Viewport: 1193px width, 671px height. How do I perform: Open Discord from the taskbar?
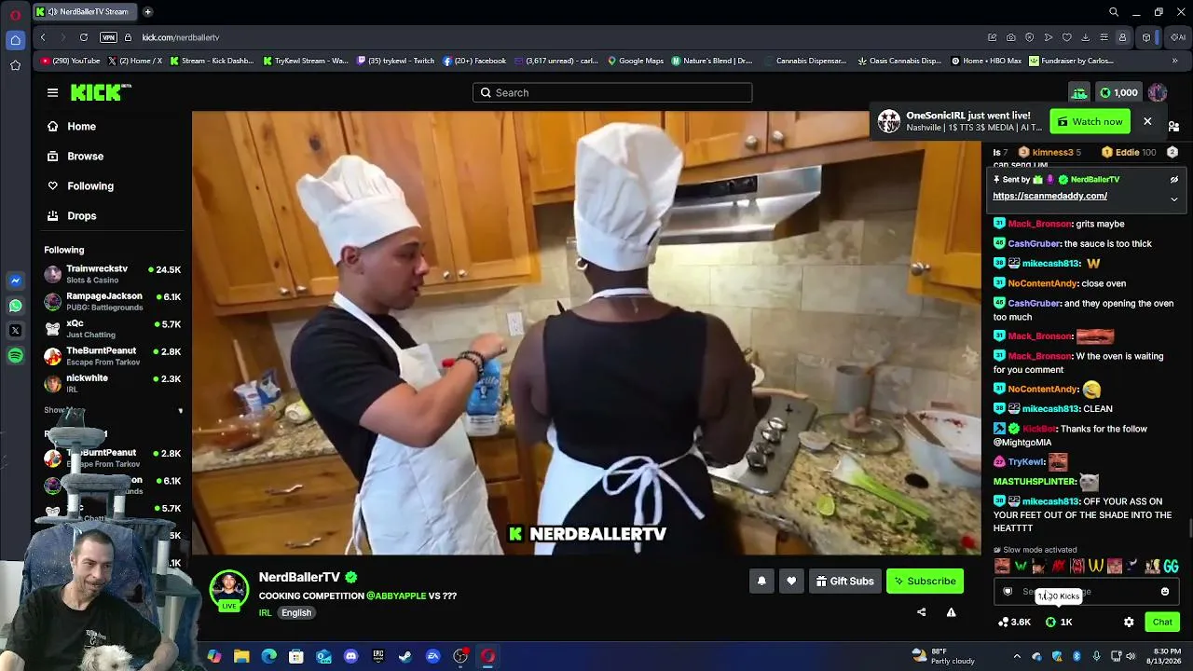[x=350, y=656]
